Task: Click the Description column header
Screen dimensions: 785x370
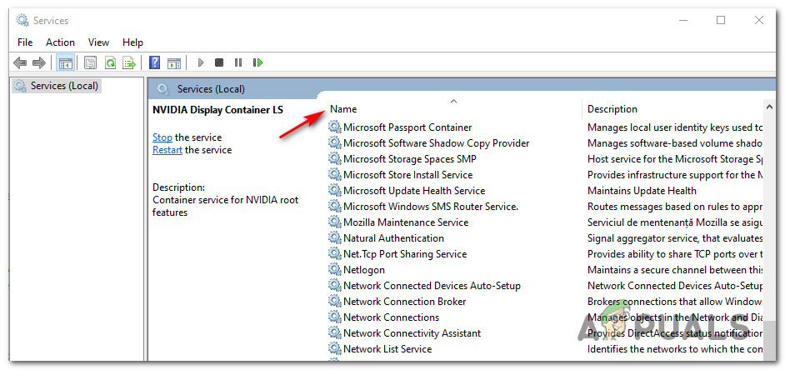Action: pyautogui.click(x=612, y=109)
